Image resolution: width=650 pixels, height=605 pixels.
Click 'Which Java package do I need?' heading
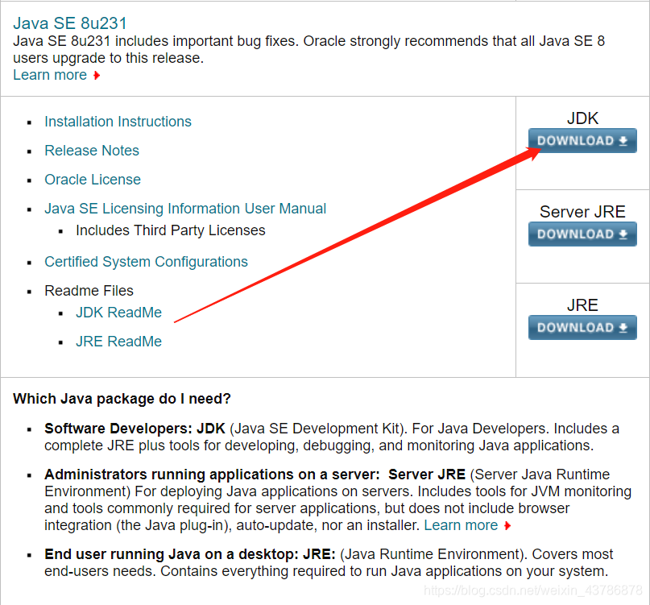[122, 399]
